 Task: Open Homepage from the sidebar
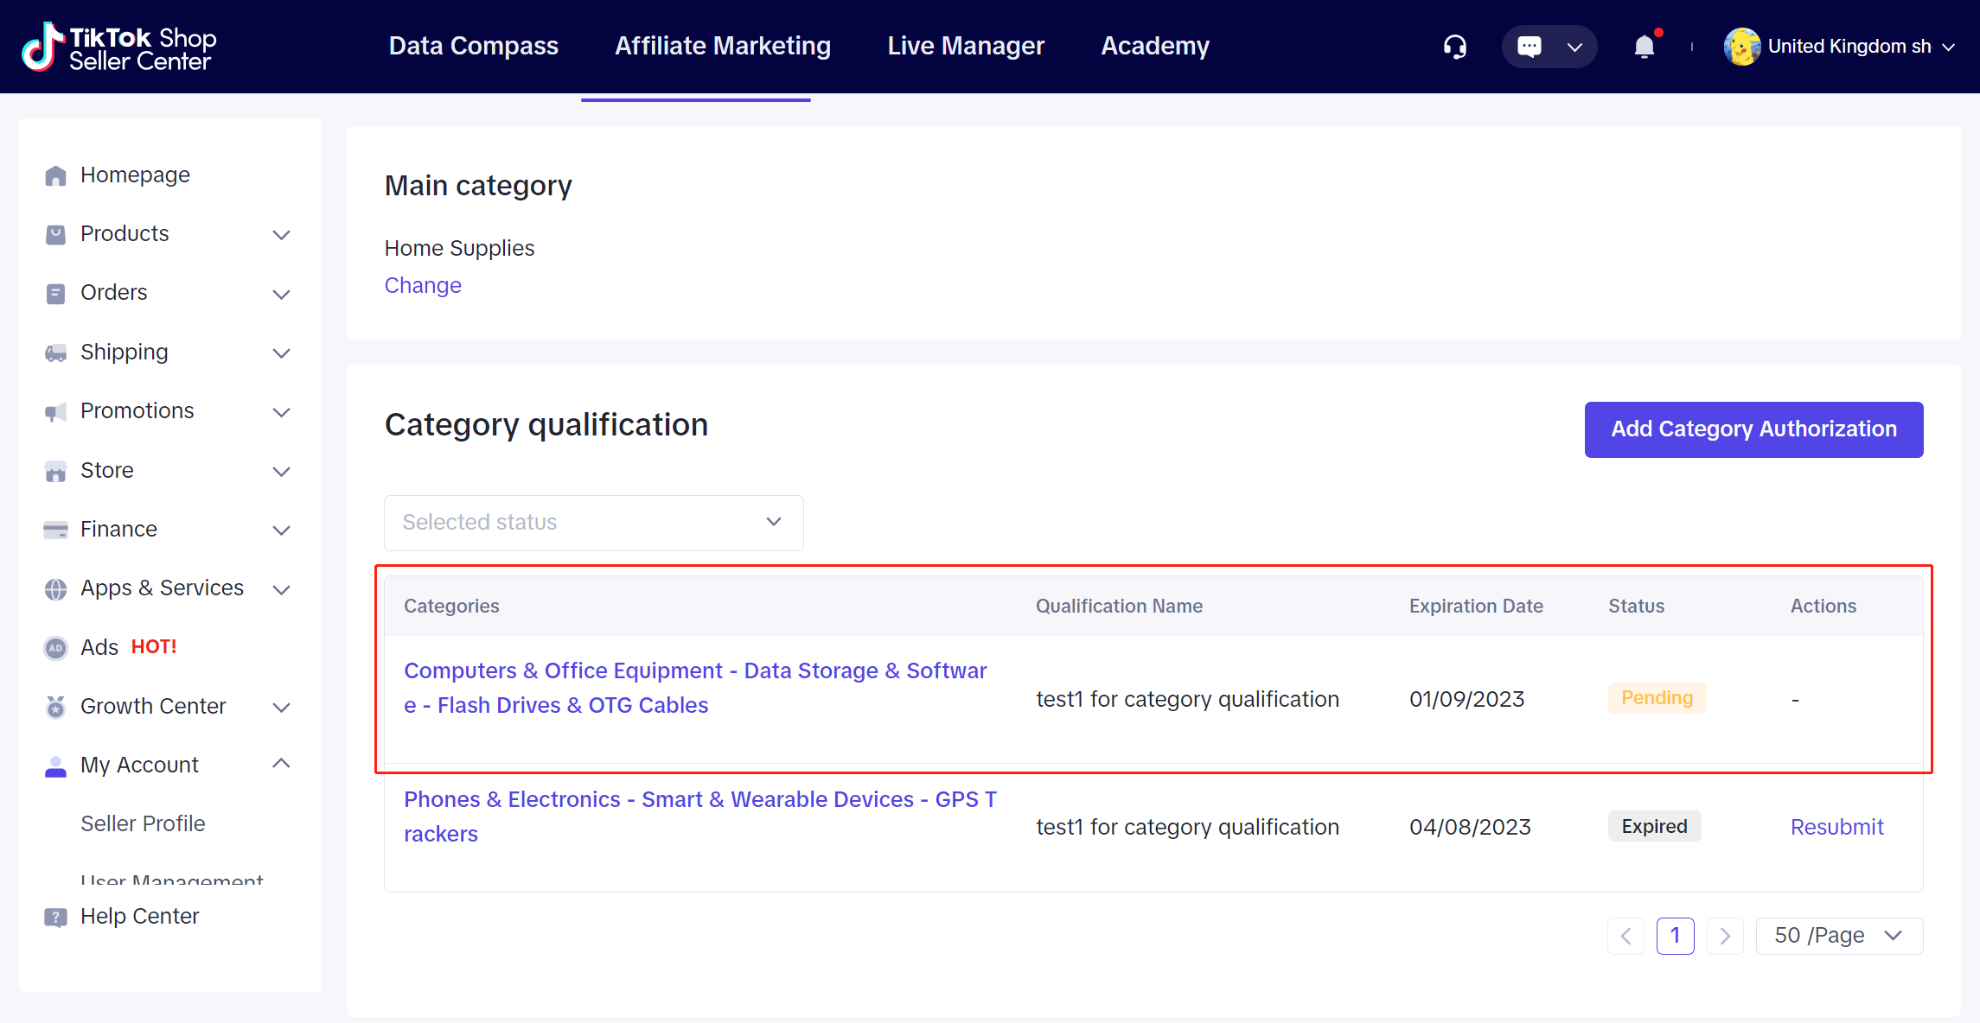135,175
